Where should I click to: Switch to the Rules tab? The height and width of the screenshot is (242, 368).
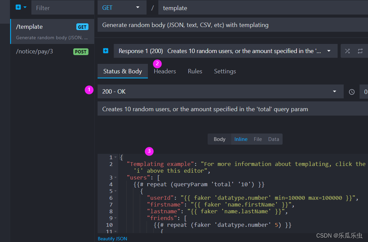pyautogui.click(x=195, y=71)
